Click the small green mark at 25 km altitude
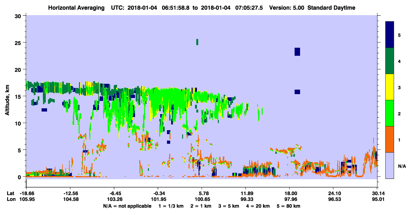Viewport: 419px width, 215px height. pyautogui.click(x=197, y=42)
